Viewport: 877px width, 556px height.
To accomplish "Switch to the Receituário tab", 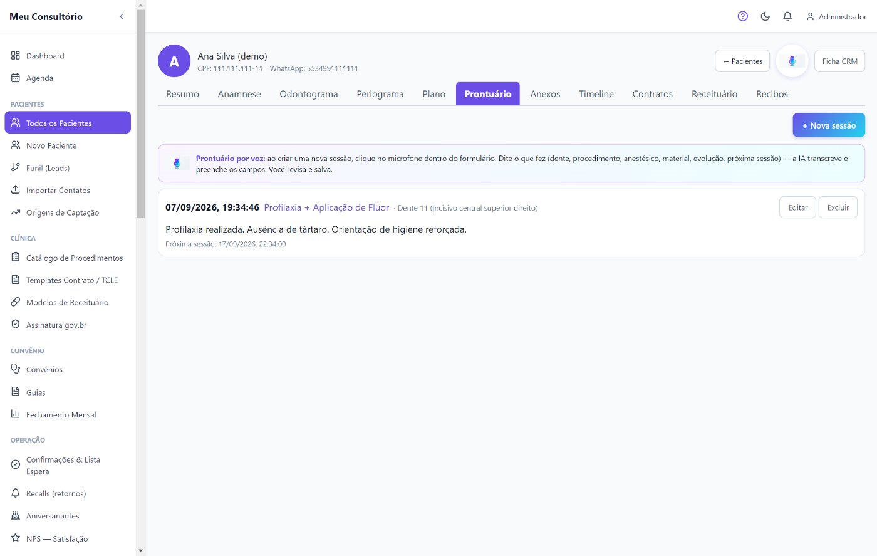I will pyautogui.click(x=715, y=94).
